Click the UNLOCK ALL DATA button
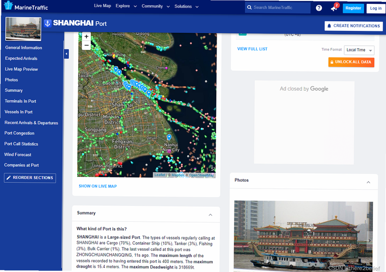The image size is (386, 272). [x=351, y=62]
